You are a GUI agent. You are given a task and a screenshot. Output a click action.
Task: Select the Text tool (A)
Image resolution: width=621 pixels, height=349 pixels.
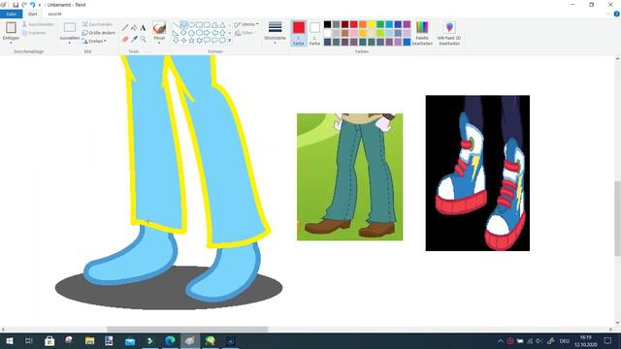[143, 28]
